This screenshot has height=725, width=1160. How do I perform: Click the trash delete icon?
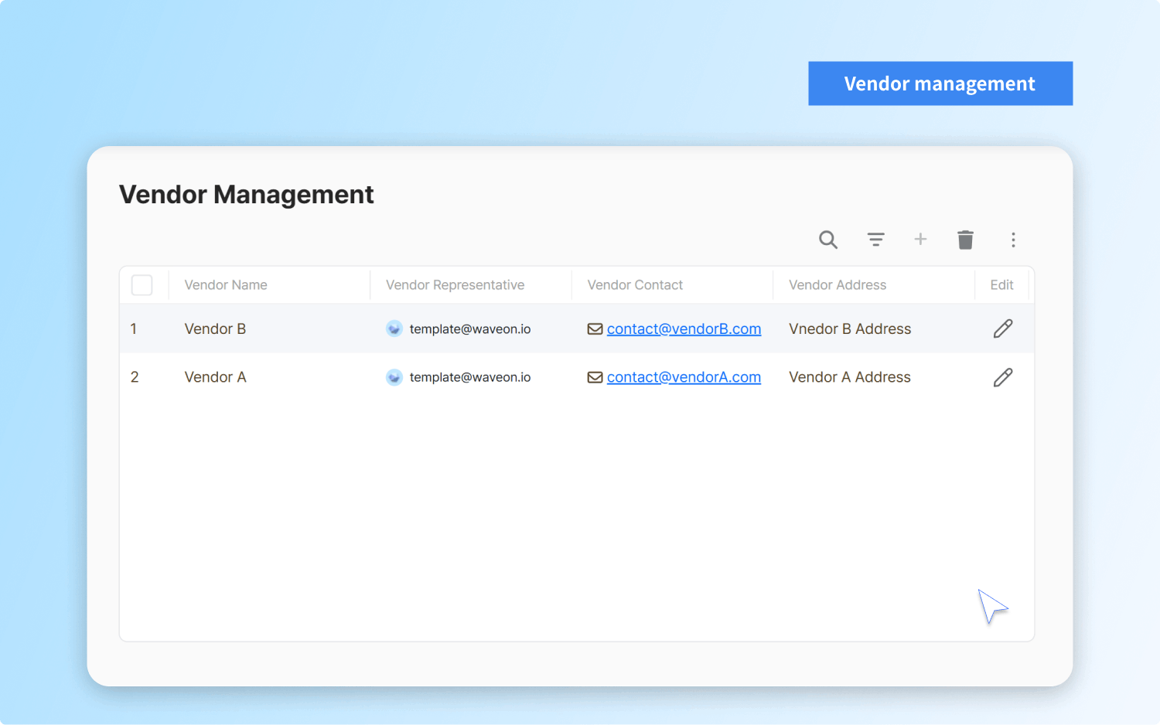point(965,240)
